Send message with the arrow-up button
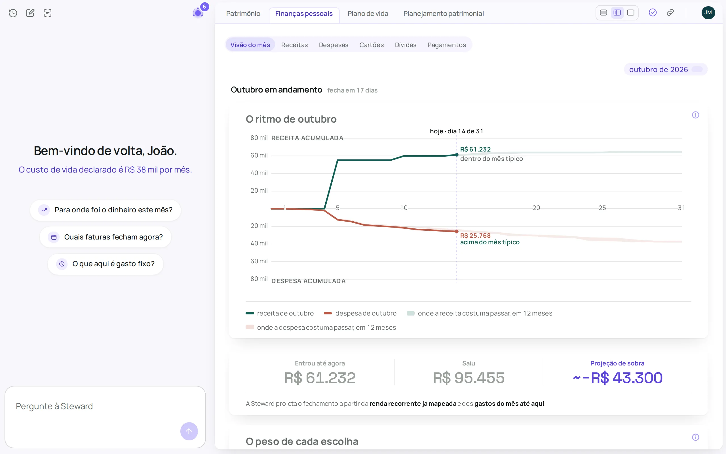 pyautogui.click(x=189, y=431)
